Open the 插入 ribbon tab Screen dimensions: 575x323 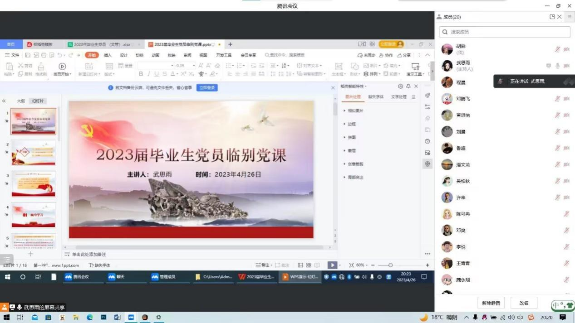pos(108,55)
